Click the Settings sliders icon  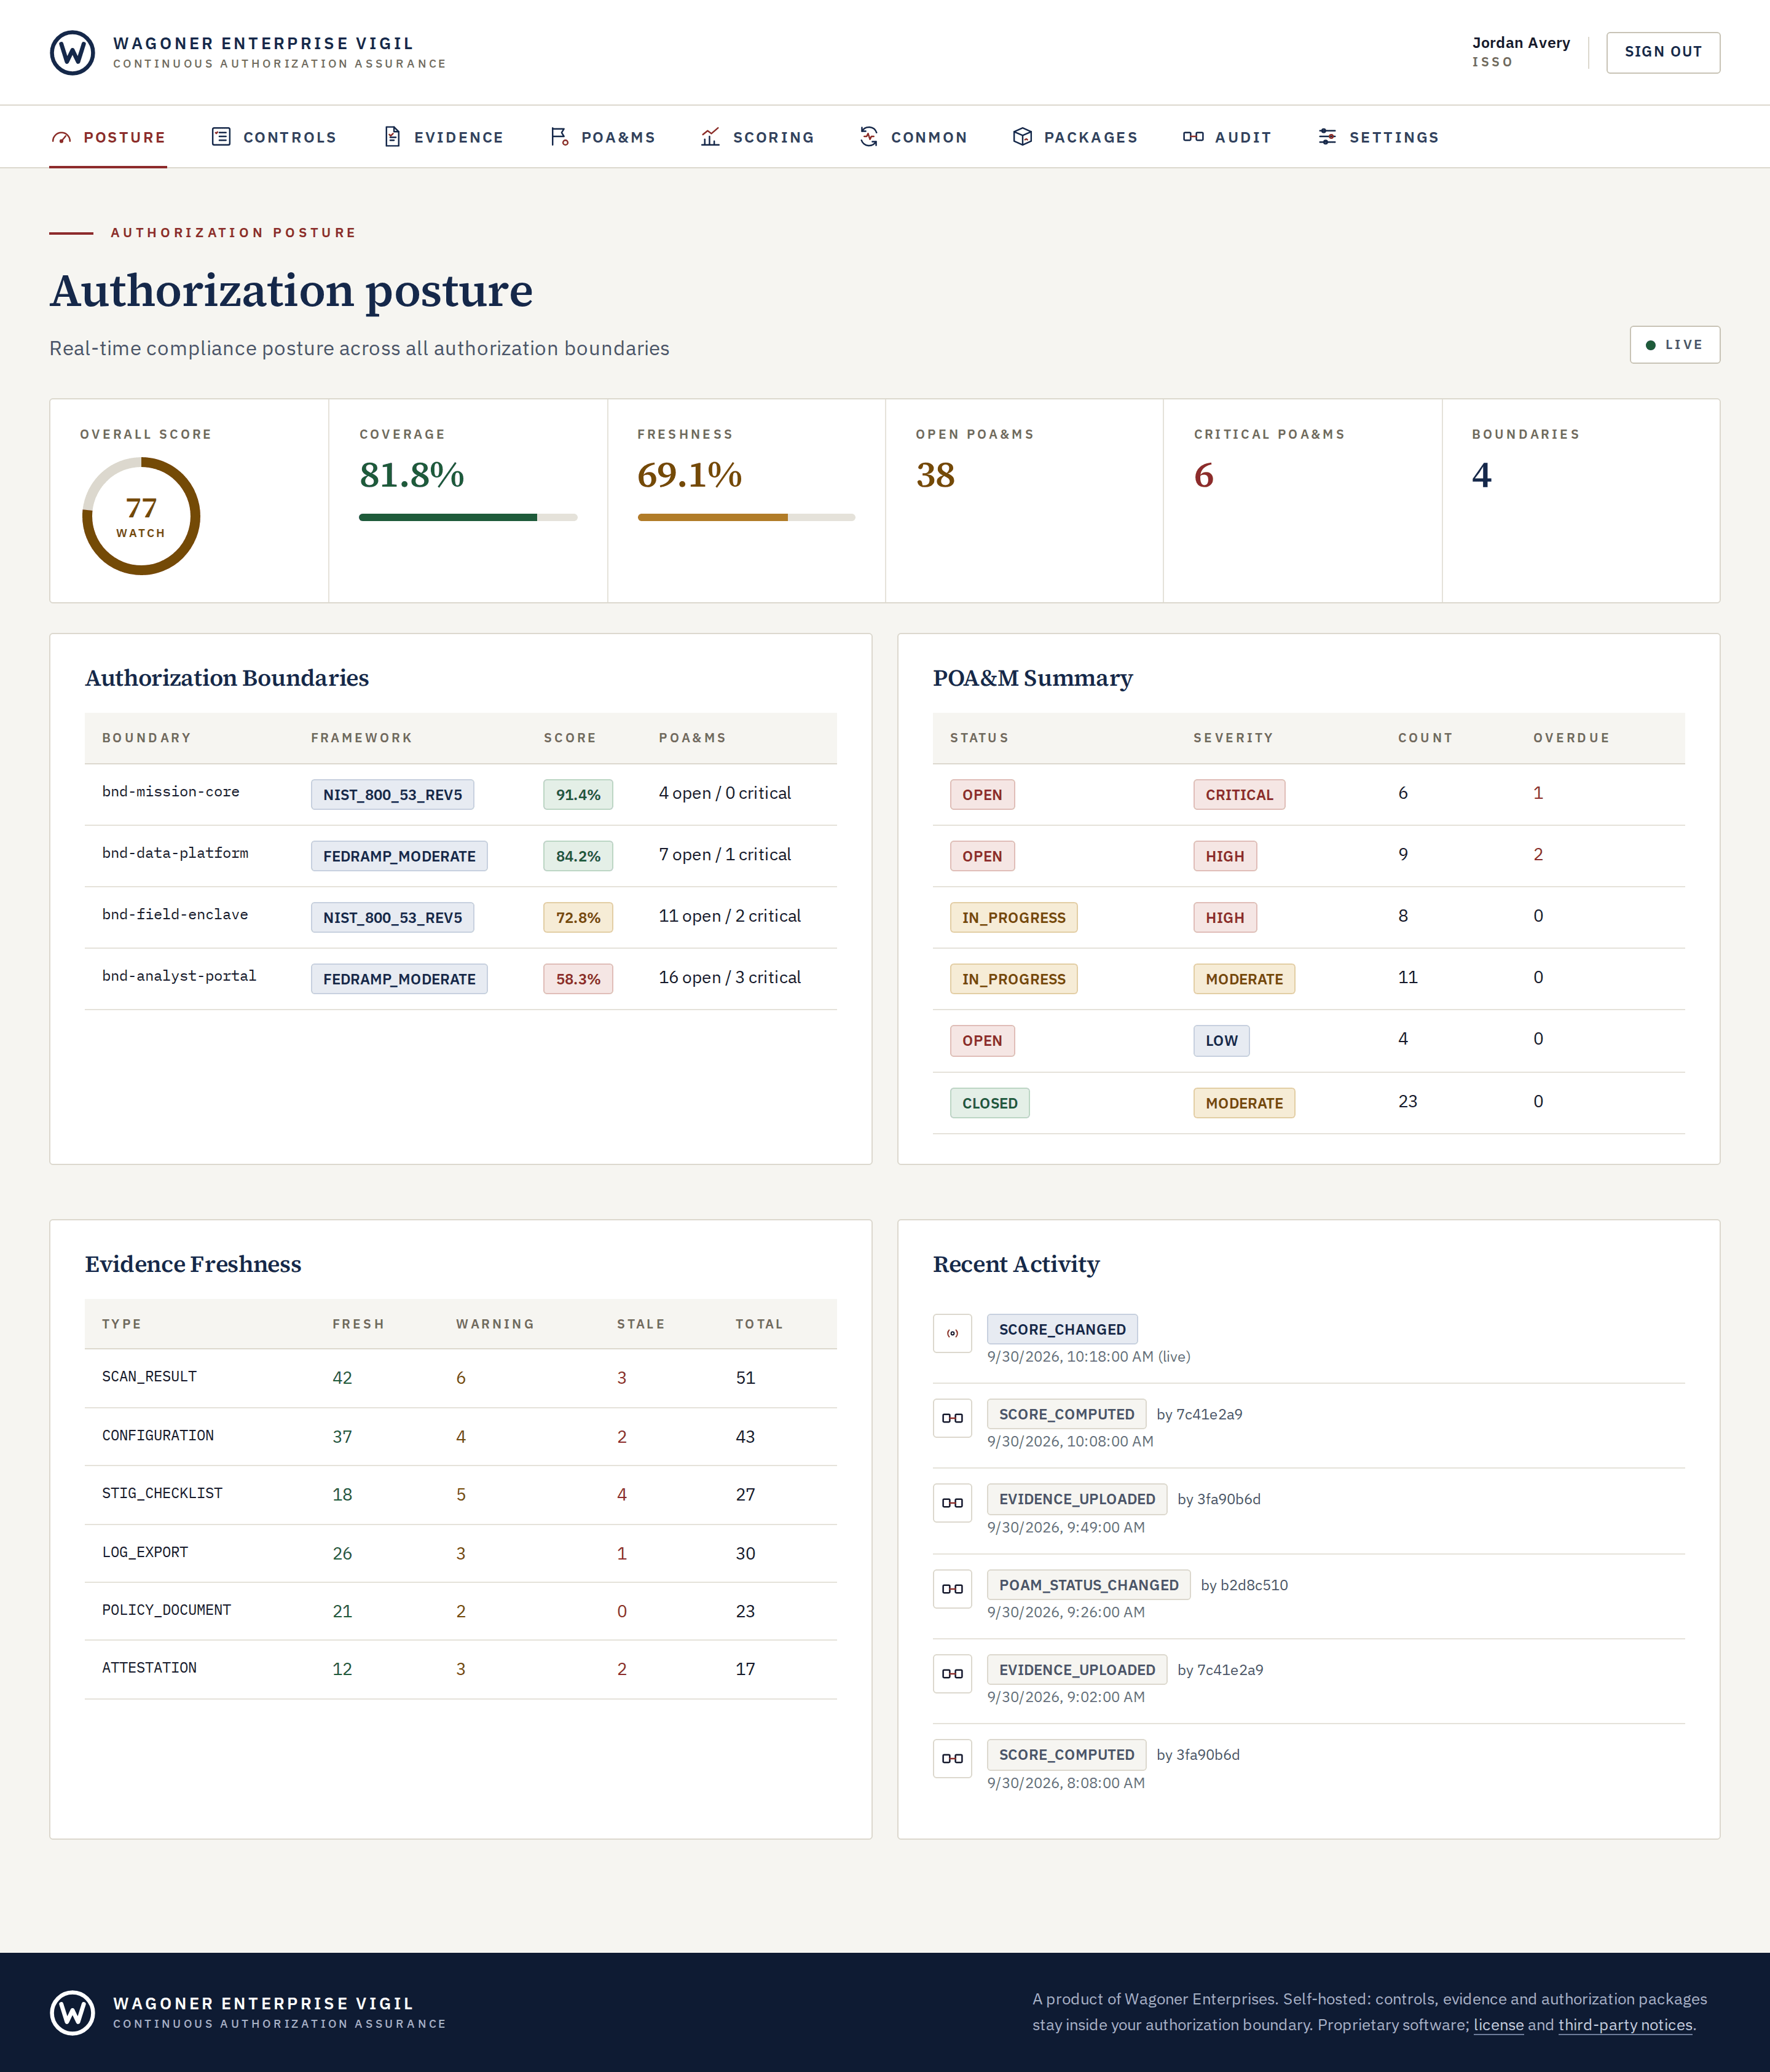click(1327, 137)
